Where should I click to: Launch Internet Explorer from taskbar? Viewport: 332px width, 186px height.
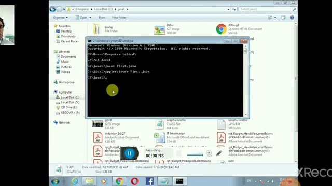[74, 181]
